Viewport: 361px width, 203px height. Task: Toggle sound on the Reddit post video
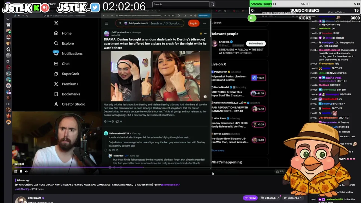point(205,96)
